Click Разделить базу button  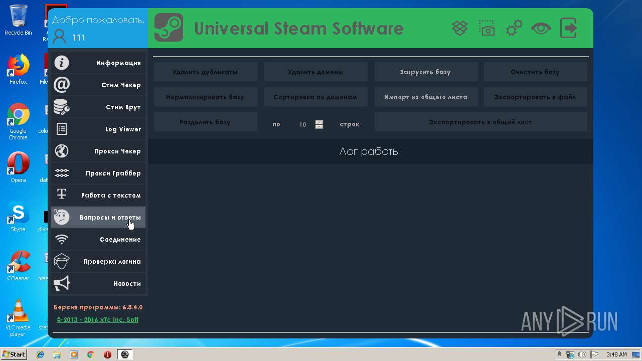pos(205,122)
